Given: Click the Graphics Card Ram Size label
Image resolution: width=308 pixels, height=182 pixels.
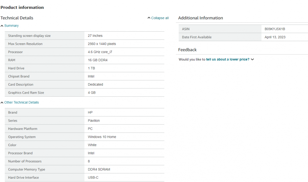Looking at the screenshot, I should (26, 93).
